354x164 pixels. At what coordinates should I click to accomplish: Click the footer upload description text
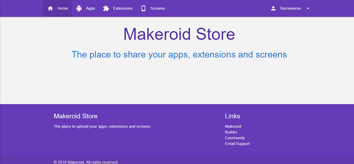(x=102, y=126)
